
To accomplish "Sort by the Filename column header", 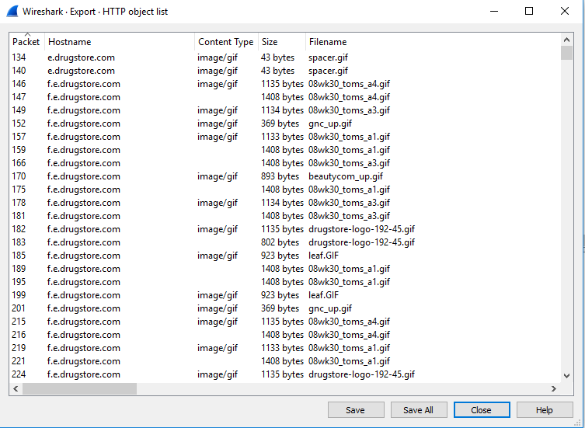I will pyautogui.click(x=433, y=42).
